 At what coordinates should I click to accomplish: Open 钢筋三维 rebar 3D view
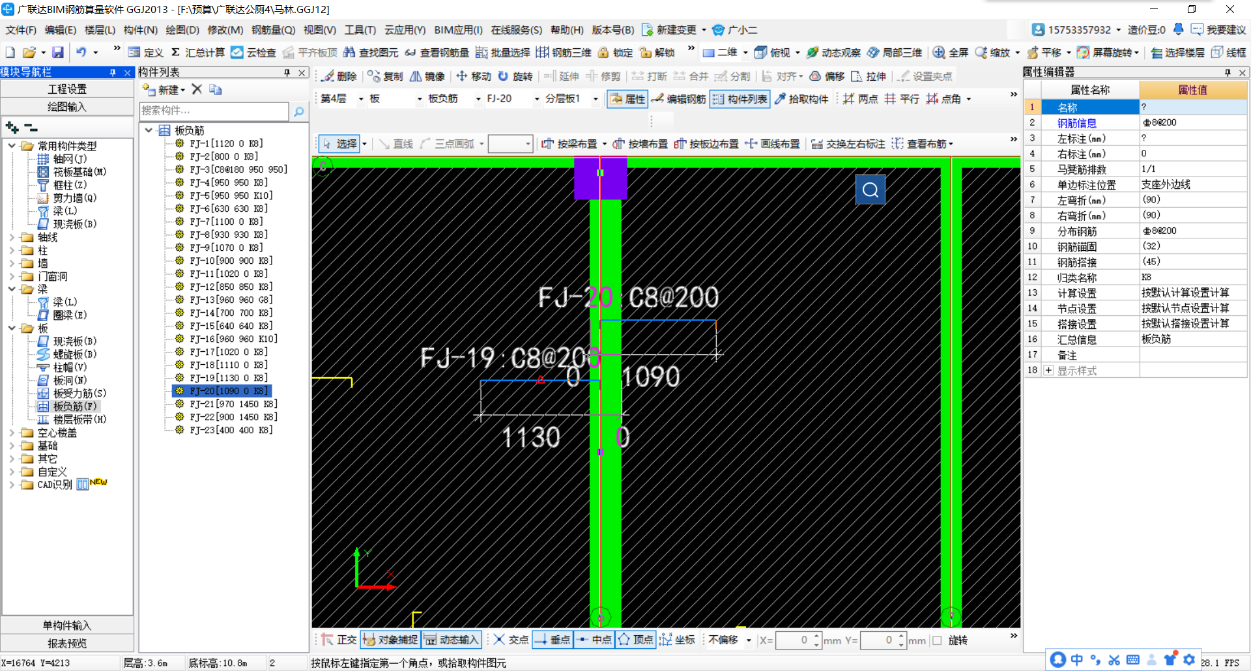click(564, 52)
